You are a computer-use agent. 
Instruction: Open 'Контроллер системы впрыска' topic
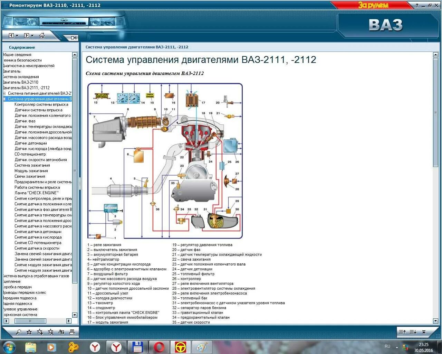tap(41, 104)
